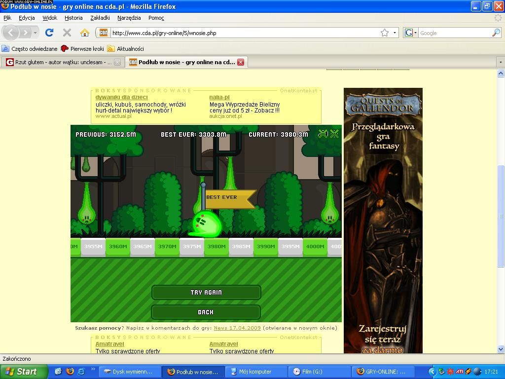Open the Edycja menu

[27, 18]
